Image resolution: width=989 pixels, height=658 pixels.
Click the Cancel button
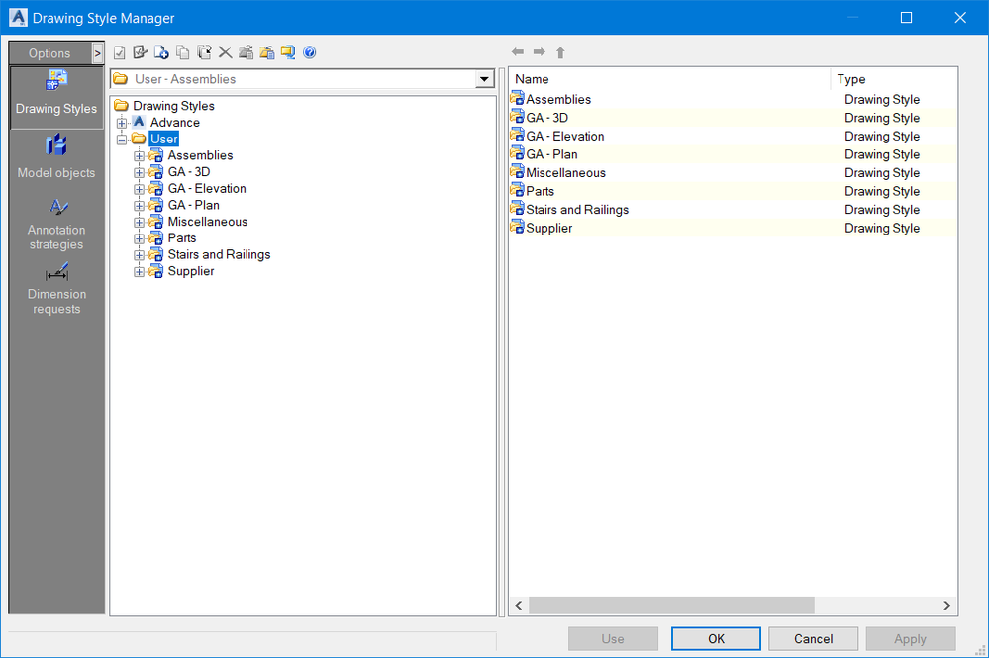[x=813, y=639]
